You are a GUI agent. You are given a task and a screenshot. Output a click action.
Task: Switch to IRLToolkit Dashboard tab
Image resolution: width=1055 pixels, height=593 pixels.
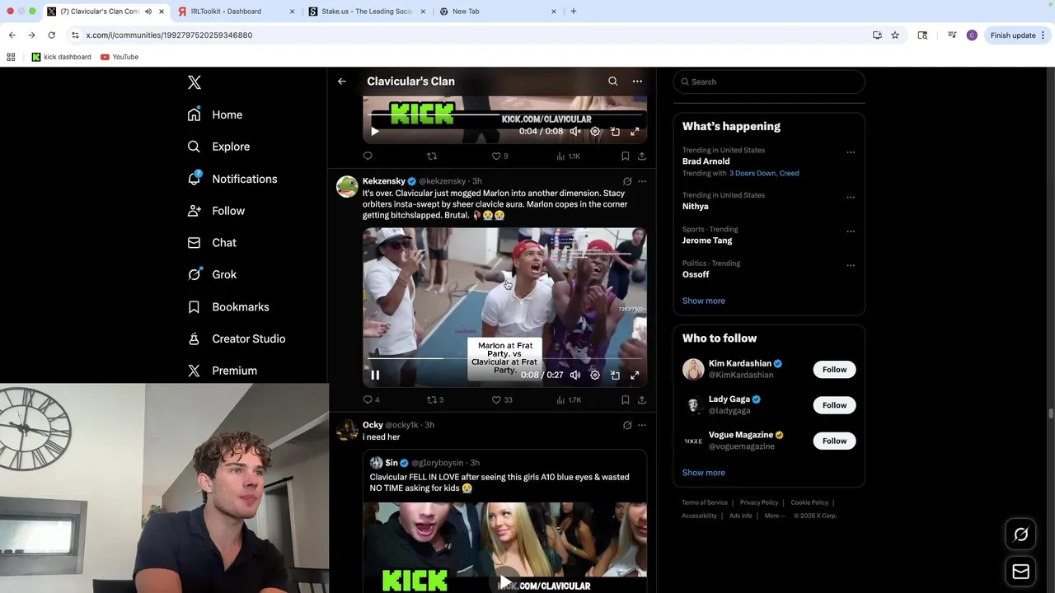click(237, 12)
